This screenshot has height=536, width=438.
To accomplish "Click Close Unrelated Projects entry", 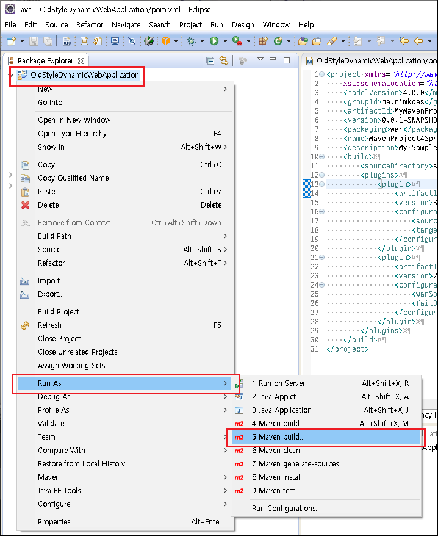I will point(125,352).
